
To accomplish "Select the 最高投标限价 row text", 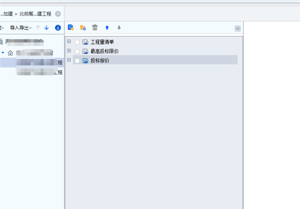I will pyautogui.click(x=104, y=51).
